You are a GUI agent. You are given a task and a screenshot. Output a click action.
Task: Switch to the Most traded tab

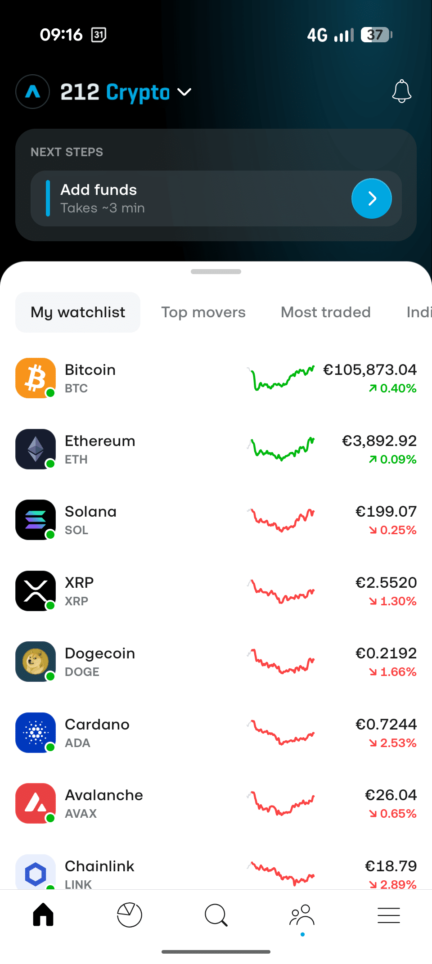click(325, 312)
